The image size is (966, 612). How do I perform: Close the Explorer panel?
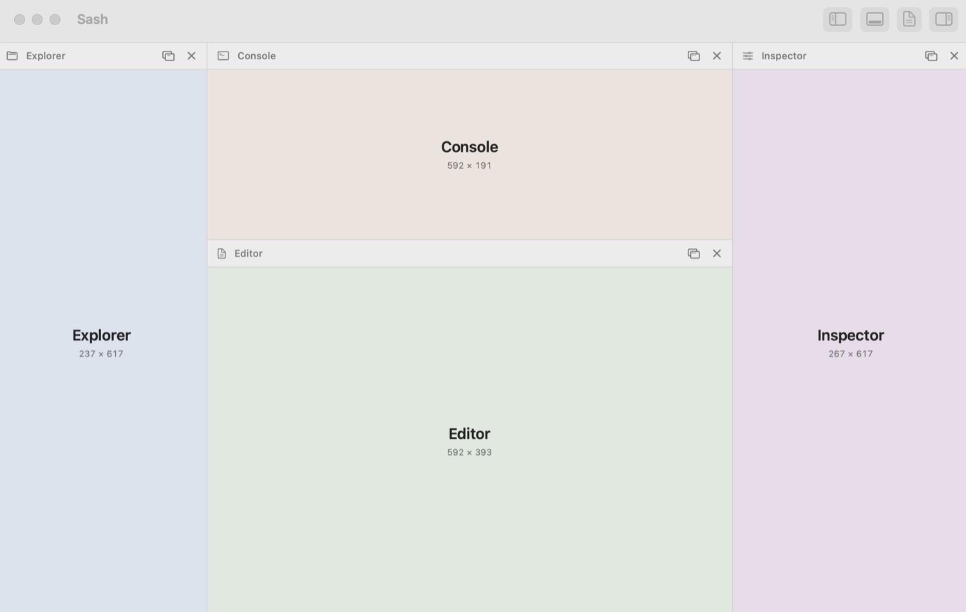191,56
